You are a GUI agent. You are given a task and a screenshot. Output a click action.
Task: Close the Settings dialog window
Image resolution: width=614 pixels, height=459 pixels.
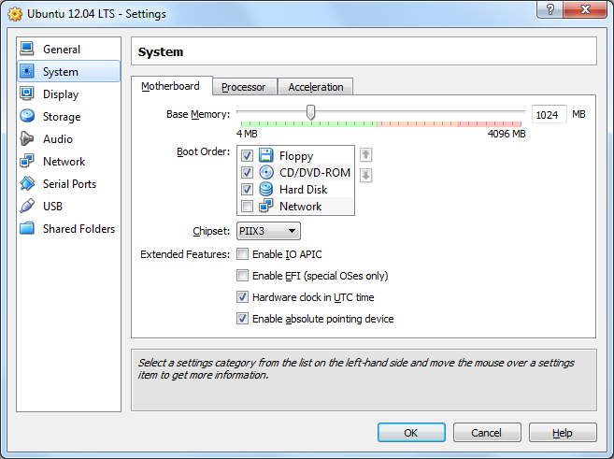tap(585, 9)
